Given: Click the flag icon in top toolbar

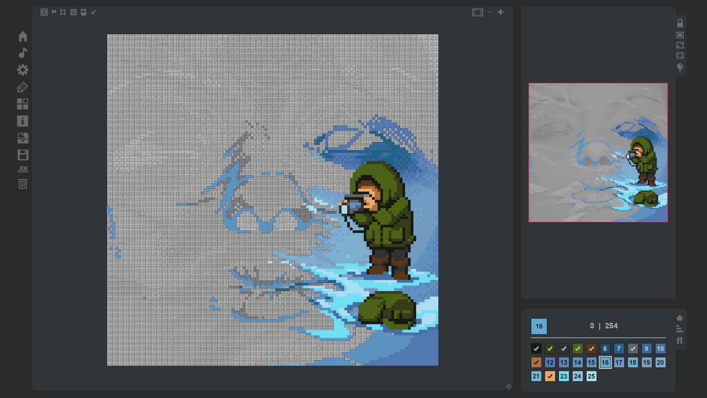Looking at the screenshot, I should (54, 12).
